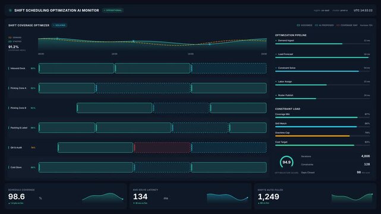Image resolution: width=381 pixels, height=214 pixels.
Task: Click the 4,806 iterations value
Action: (365, 156)
